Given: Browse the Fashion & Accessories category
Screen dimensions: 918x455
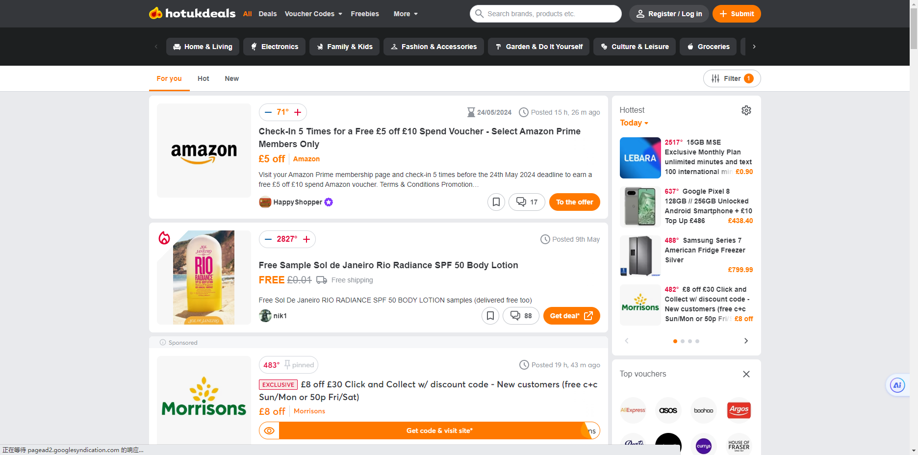Looking at the screenshot, I should (433, 47).
